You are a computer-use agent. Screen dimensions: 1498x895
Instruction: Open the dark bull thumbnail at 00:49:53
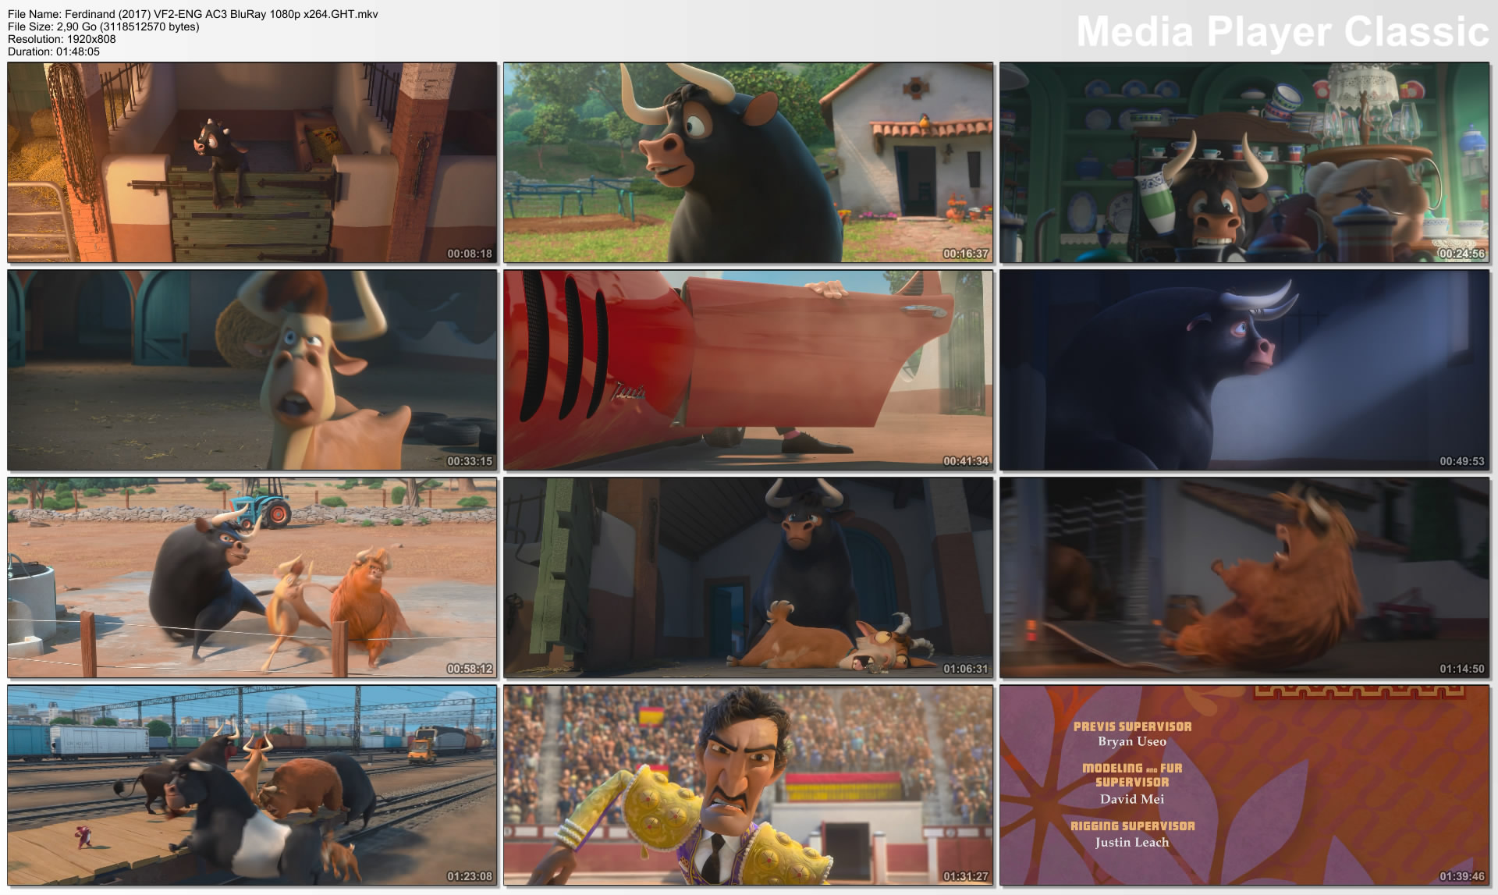(x=1244, y=370)
